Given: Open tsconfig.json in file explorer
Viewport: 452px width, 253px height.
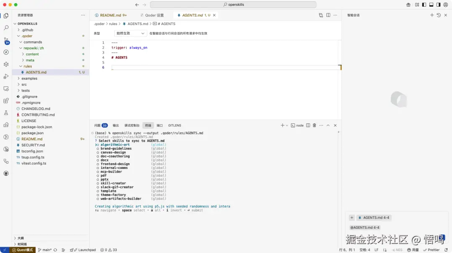Looking at the screenshot, I should 32,151.
